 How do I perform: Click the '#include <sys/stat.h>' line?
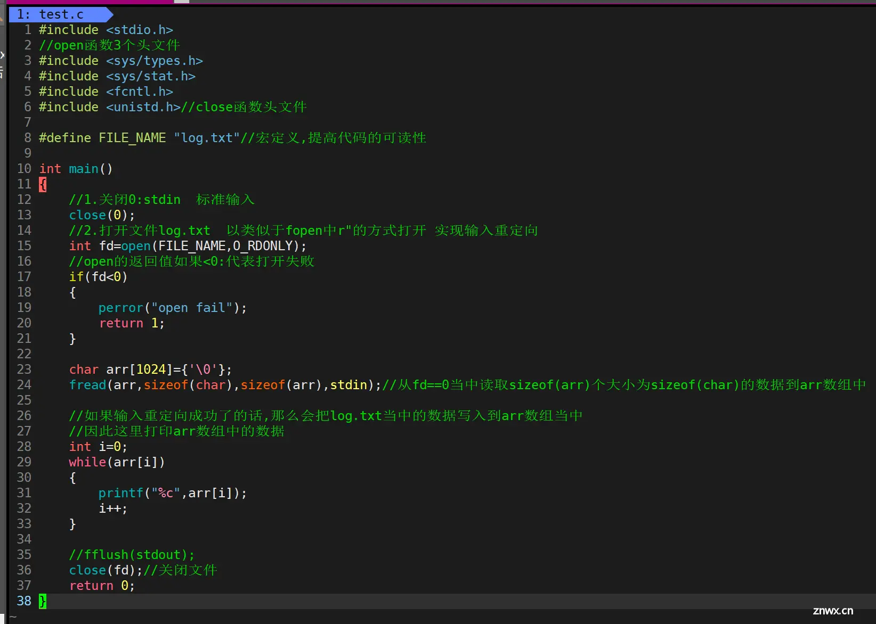tap(117, 76)
